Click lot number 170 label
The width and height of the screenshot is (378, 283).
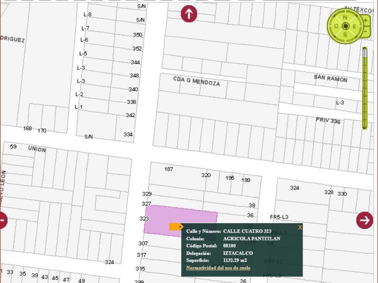click(x=42, y=130)
